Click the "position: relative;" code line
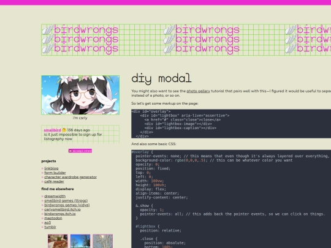 161,231
